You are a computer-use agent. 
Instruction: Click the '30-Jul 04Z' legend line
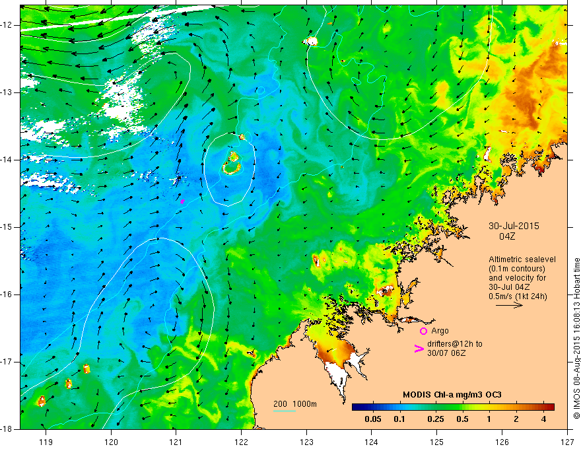point(509,287)
